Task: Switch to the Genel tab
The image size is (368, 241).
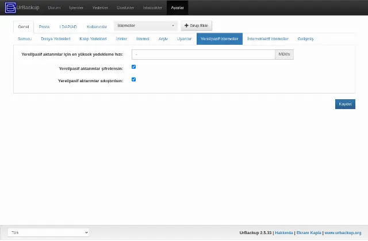Action: (x=24, y=27)
